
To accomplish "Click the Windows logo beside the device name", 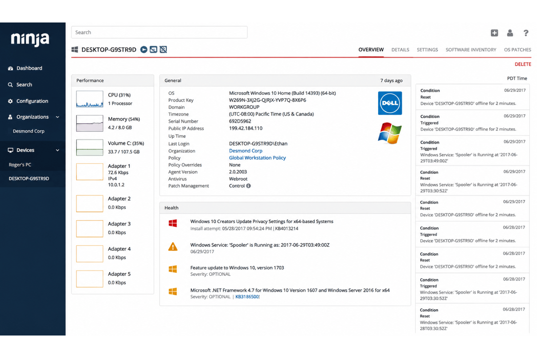I will (x=75, y=50).
